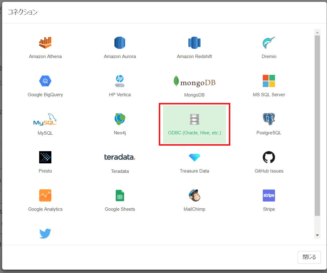Select the Google Sheets icon
Image resolution: width=327 pixels, height=273 pixels.
pyautogui.click(x=120, y=195)
